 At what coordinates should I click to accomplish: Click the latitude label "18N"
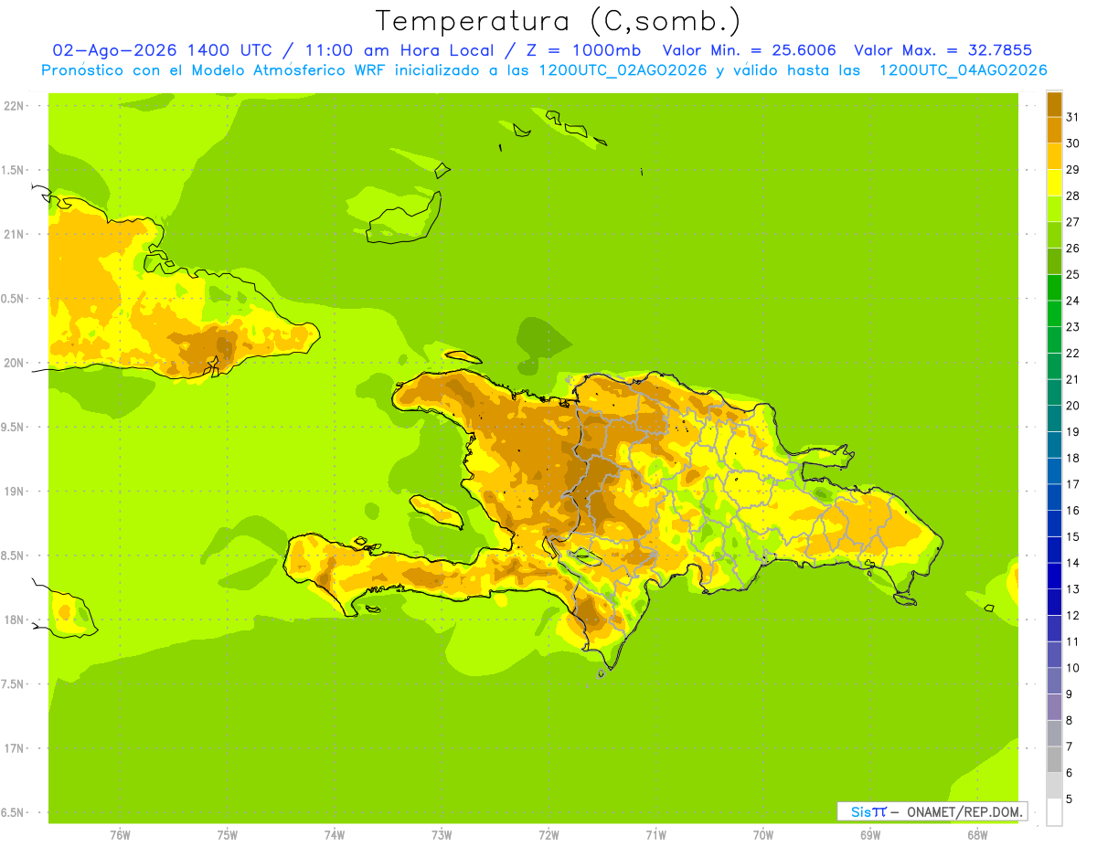[x=16, y=619]
